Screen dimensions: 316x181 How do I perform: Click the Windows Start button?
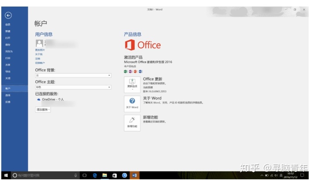(6, 175)
